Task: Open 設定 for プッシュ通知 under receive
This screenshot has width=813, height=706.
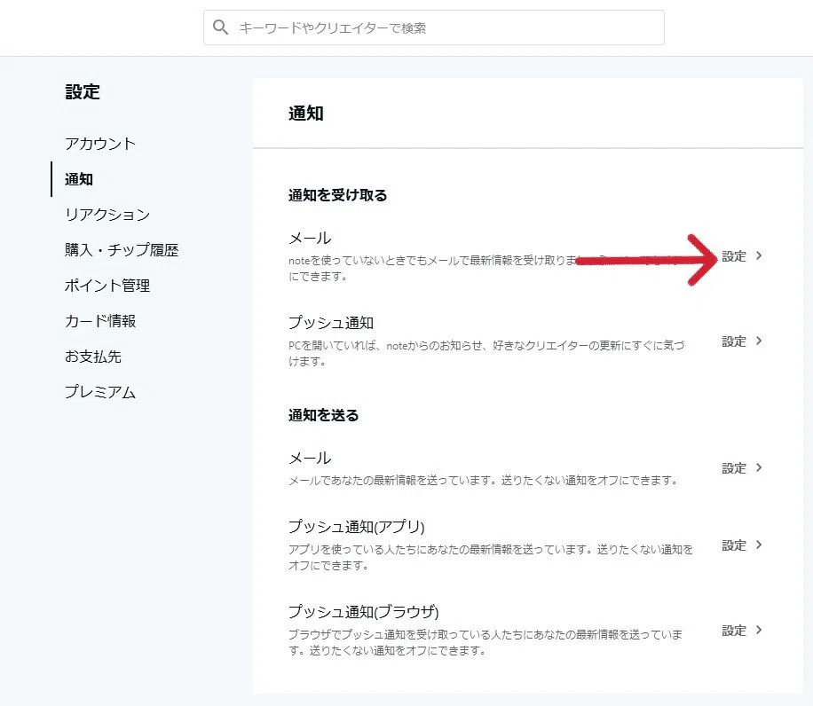Action: coord(734,341)
